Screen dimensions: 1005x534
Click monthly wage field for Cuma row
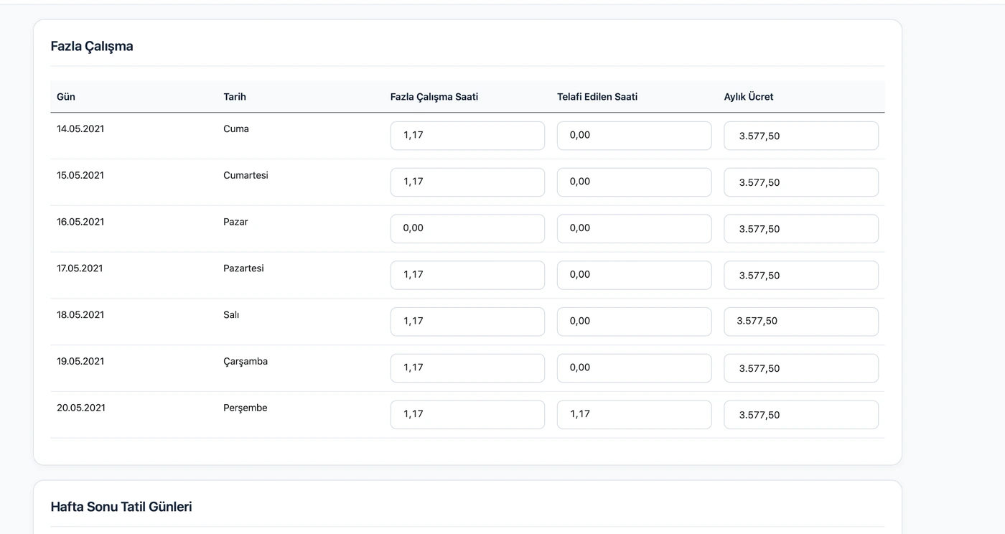(801, 136)
